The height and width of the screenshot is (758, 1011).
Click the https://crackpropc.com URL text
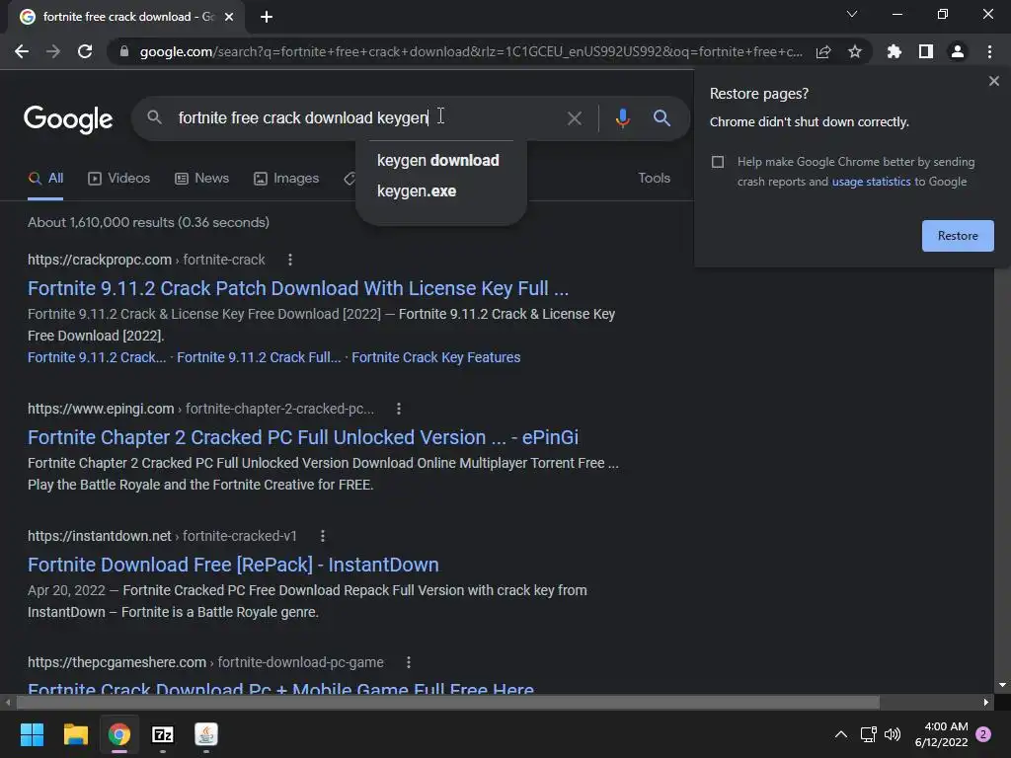point(100,260)
